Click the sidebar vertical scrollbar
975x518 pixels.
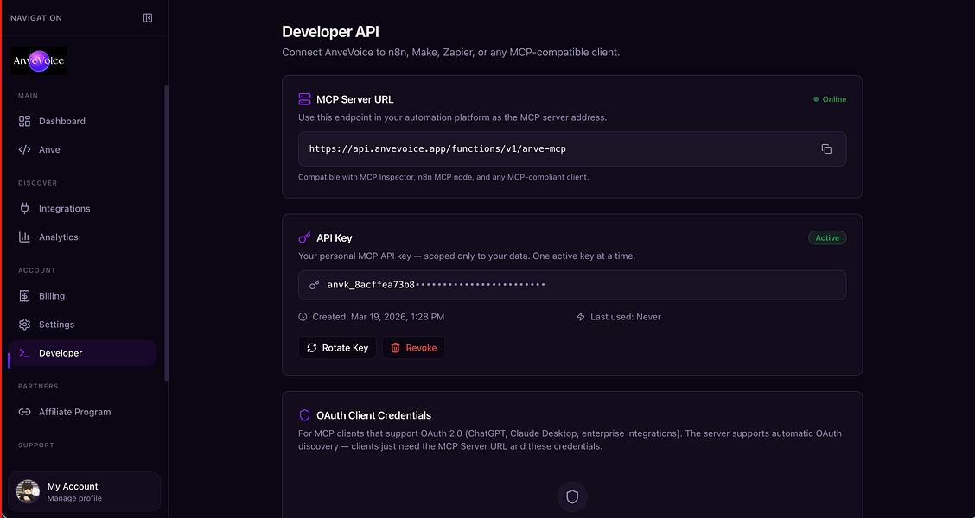click(x=166, y=233)
